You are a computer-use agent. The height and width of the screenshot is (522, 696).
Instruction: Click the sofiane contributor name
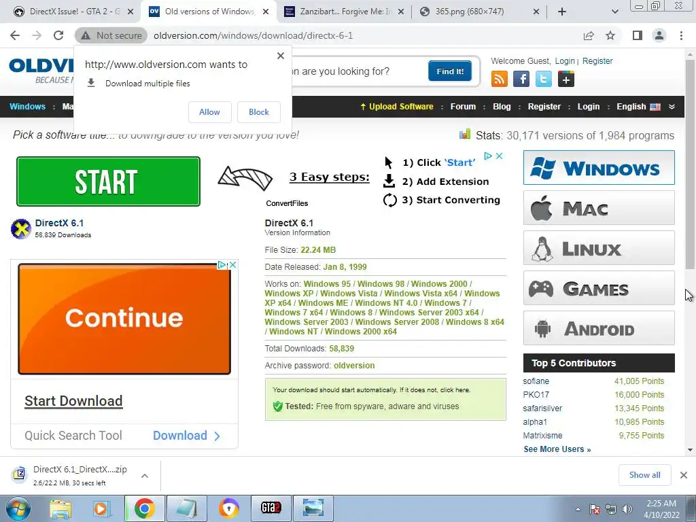click(536, 381)
